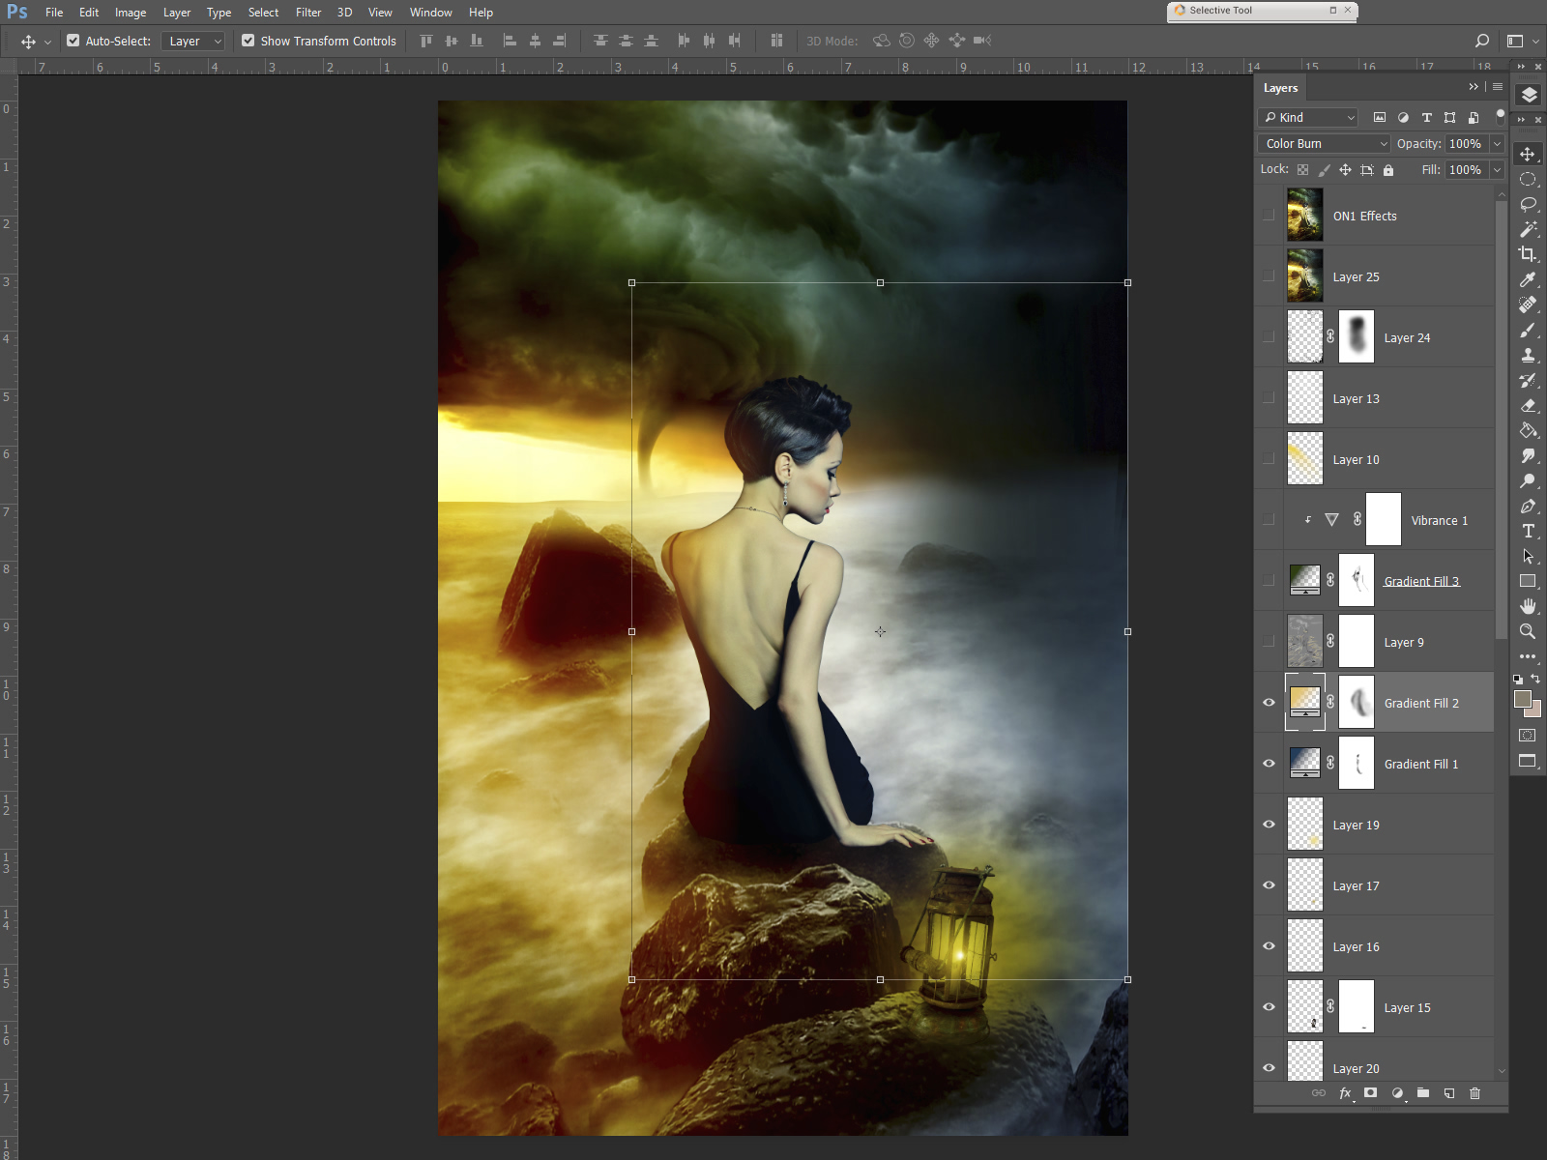Select the Lasso tool
The height and width of the screenshot is (1160, 1547).
click(1528, 204)
